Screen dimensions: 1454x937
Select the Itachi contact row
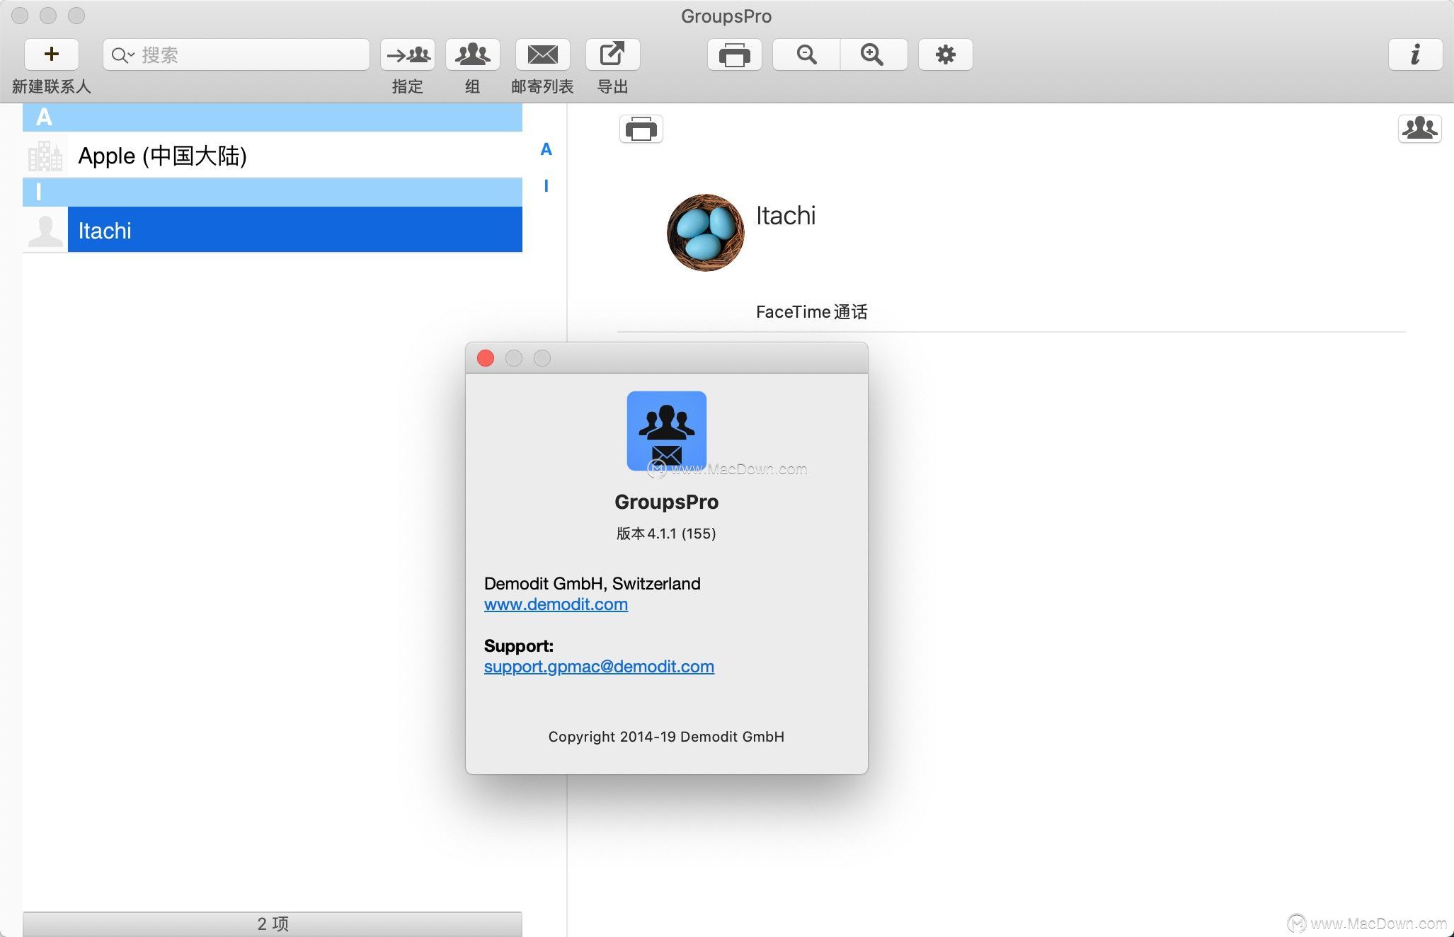coord(273,230)
